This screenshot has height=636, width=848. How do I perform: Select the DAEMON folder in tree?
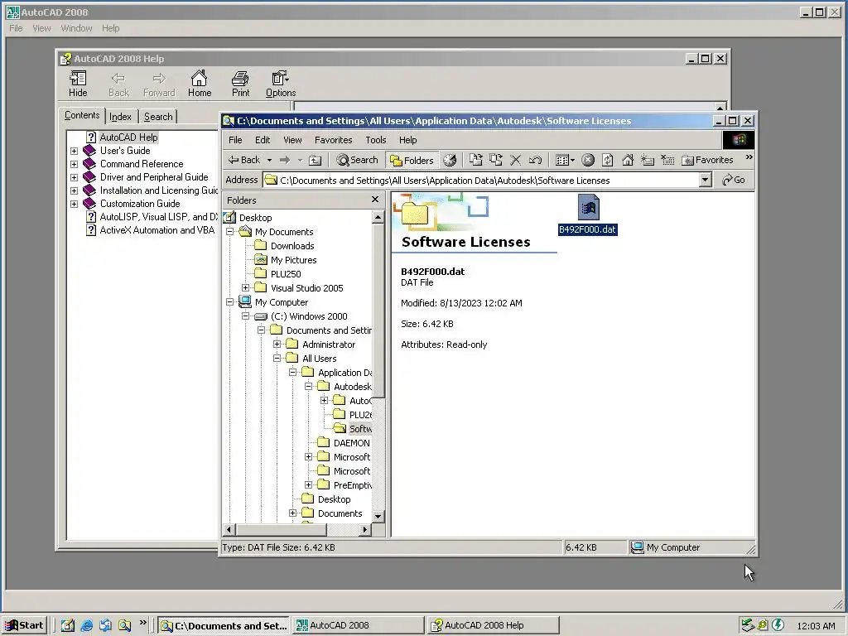(x=351, y=443)
